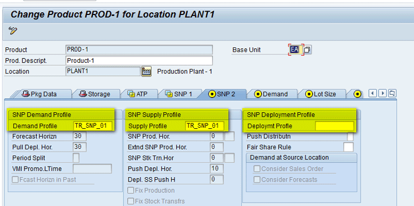
Task: Select the Push Depl. Hor. value field
Action: [x=217, y=169]
